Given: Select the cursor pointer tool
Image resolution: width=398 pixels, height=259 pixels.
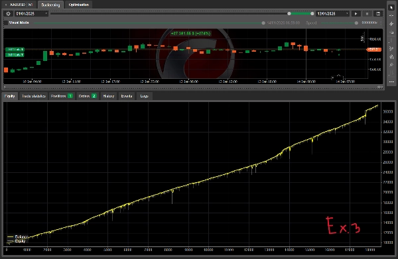Looking at the screenshot, I should coord(391,7).
